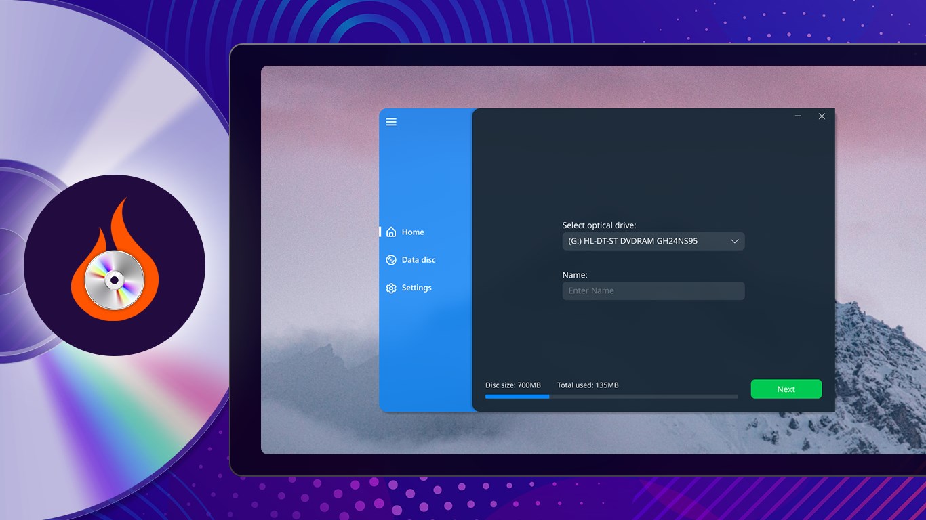Select the (G:) HL-DT-ST DVDRAM drive box
This screenshot has width=926, height=520.
653,241
